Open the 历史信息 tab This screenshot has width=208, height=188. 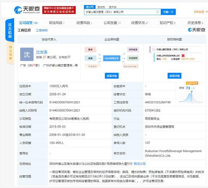pos(195,23)
